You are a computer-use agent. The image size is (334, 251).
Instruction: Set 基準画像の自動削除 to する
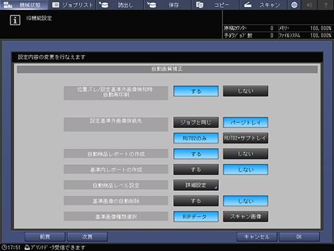pos(196,201)
